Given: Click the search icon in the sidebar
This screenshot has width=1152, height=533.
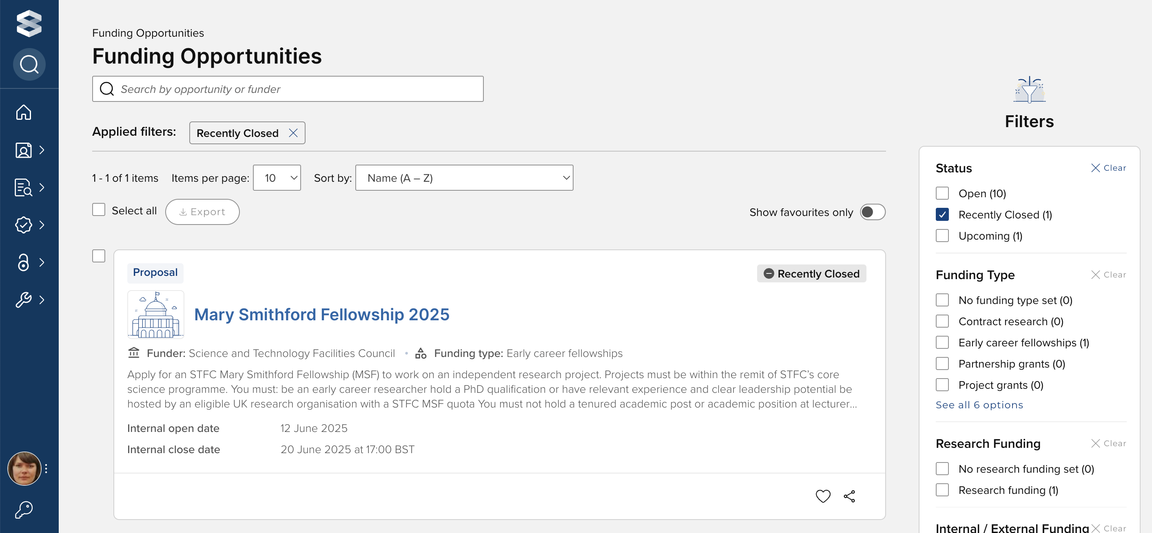Looking at the screenshot, I should [29, 64].
